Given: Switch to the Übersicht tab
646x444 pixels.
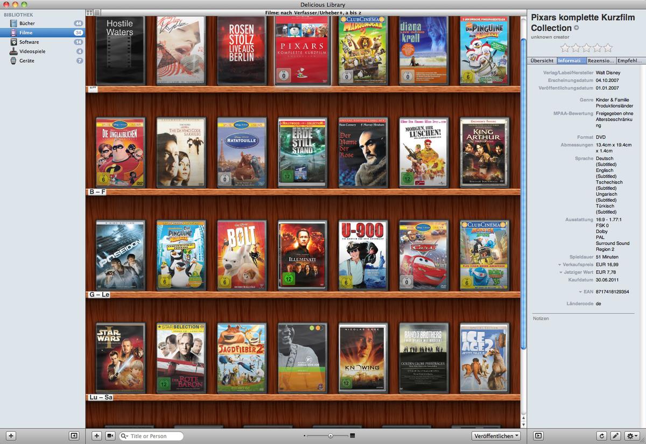Looking at the screenshot, I should (x=542, y=61).
